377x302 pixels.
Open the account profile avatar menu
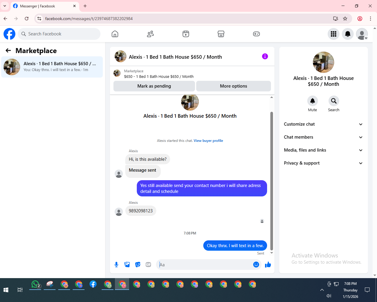coord(362,34)
